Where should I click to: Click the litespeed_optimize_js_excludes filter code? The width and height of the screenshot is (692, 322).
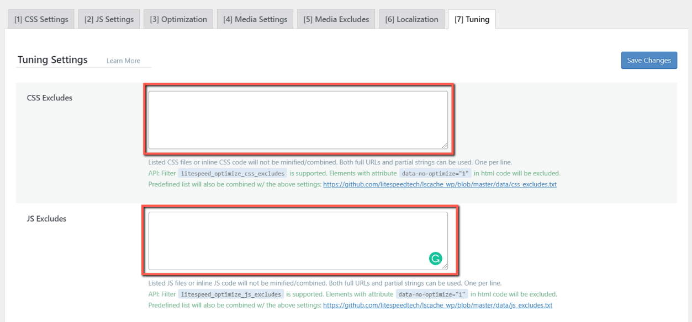pos(231,294)
